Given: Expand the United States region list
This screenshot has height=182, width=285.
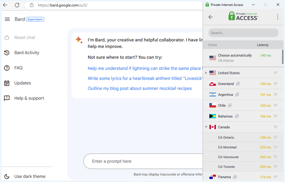Looking at the screenshot, I should click(x=206, y=73).
